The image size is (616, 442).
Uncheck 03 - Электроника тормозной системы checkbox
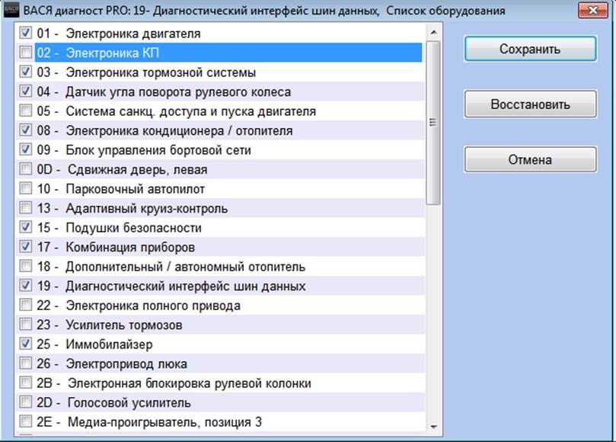point(26,72)
